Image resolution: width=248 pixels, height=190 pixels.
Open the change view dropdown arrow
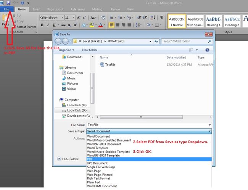[197, 50]
